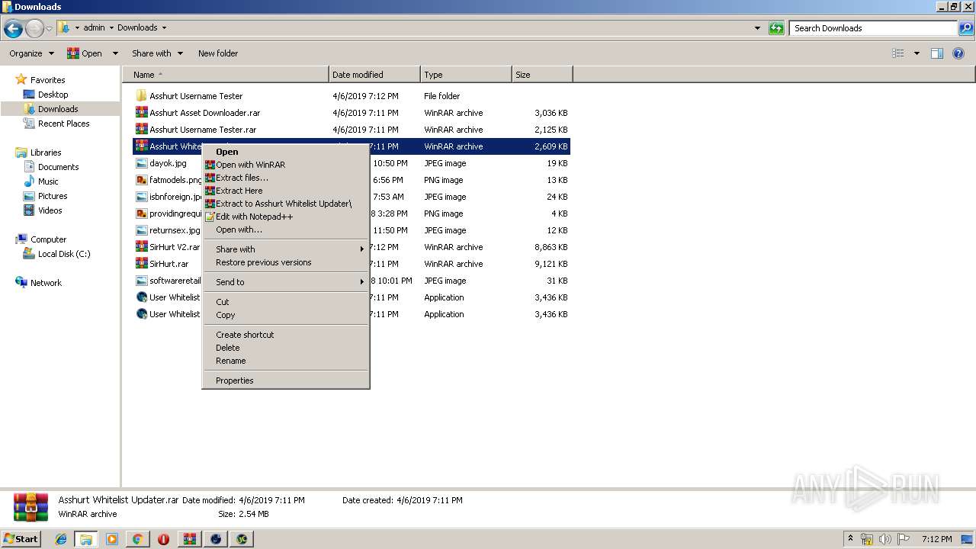This screenshot has width=976, height=549.
Task: Select Create shortcut option
Action: pyautogui.click(x=286, y=335)
